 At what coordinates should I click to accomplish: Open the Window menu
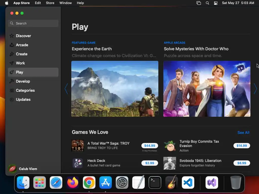66,3
